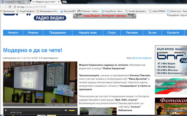Open the Imikimi.com bookmark

pyautogui.click(x=177, y=11)
